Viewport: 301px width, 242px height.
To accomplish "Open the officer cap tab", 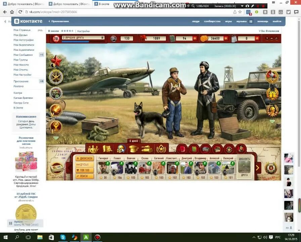I will [x=133, y=149].
